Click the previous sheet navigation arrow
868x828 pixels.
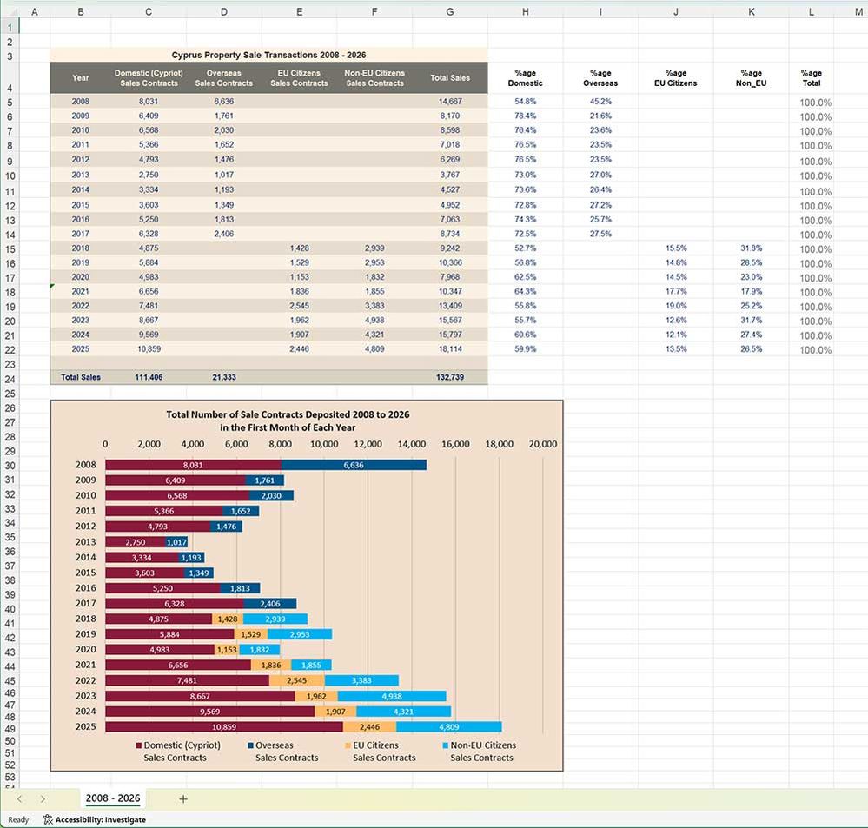pyautogui.click(x=19, y=799)
